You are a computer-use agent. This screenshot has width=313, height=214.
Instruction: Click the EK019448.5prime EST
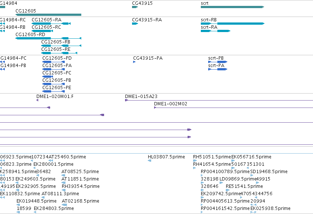[18, 205]
